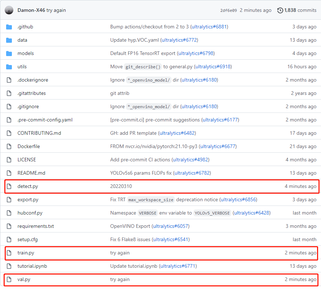321x290 pixels.
Task: Open the export.py file
Action: [x=28, y=199]
